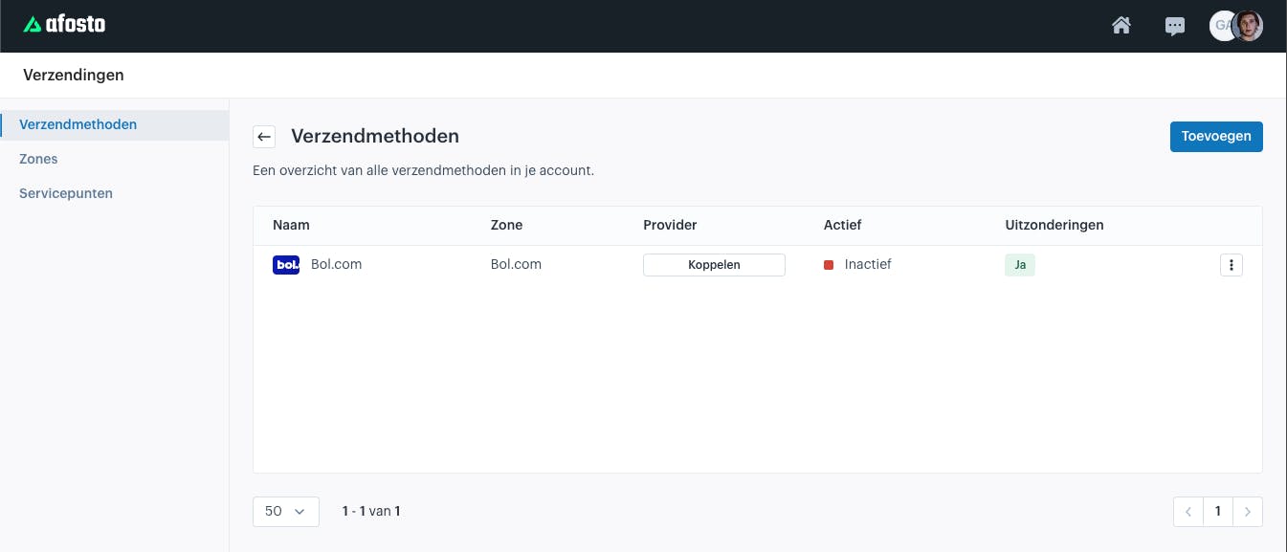Click the afosto logo
This screenshot has width=1287, height=552.
click(64, 25)
